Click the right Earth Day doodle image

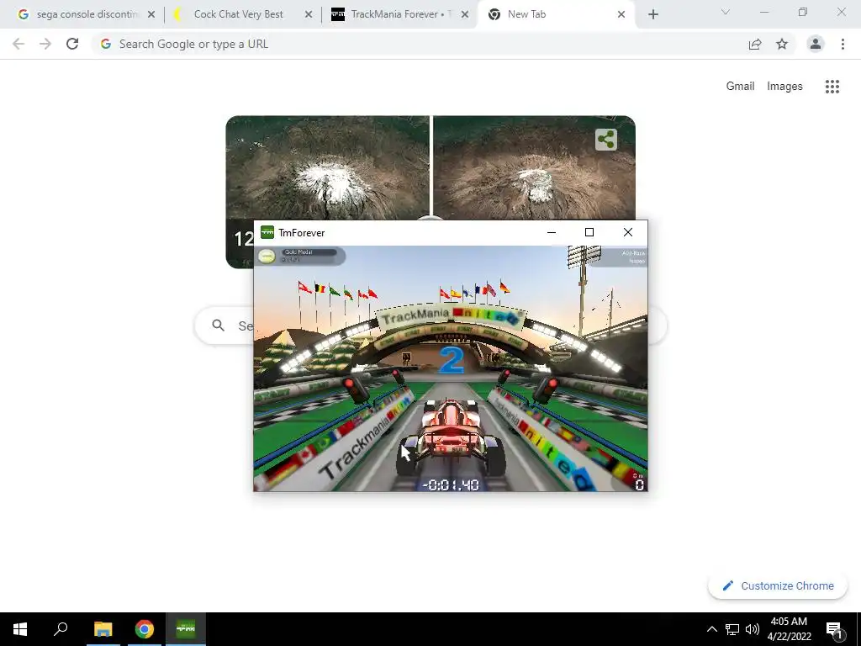click(x=534, y=167)
